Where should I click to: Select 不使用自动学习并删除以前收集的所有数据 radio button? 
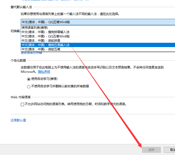[29, 87]
